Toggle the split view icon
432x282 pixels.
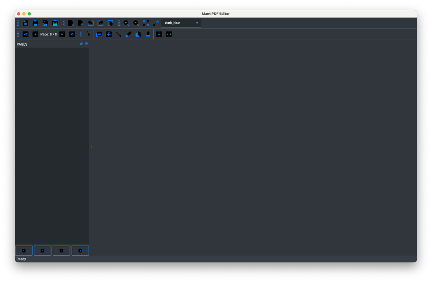169,34
